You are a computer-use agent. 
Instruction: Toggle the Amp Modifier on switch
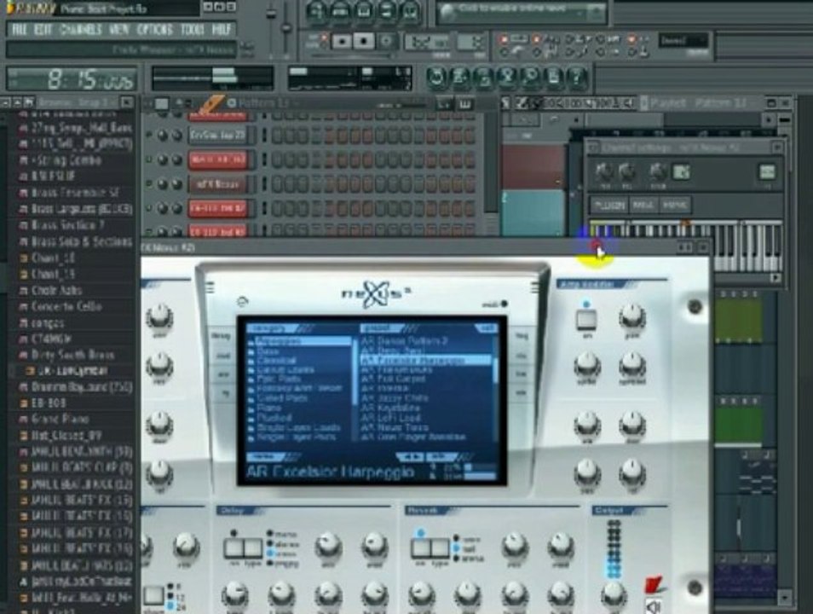click(x=586, y=319)
